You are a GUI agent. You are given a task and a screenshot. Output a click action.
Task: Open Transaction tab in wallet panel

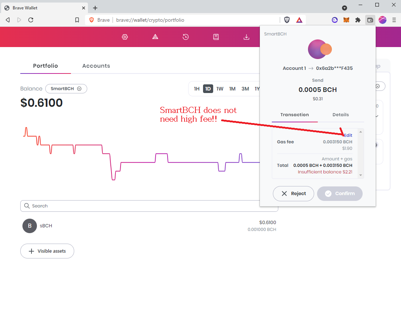(x=295, y=115)
